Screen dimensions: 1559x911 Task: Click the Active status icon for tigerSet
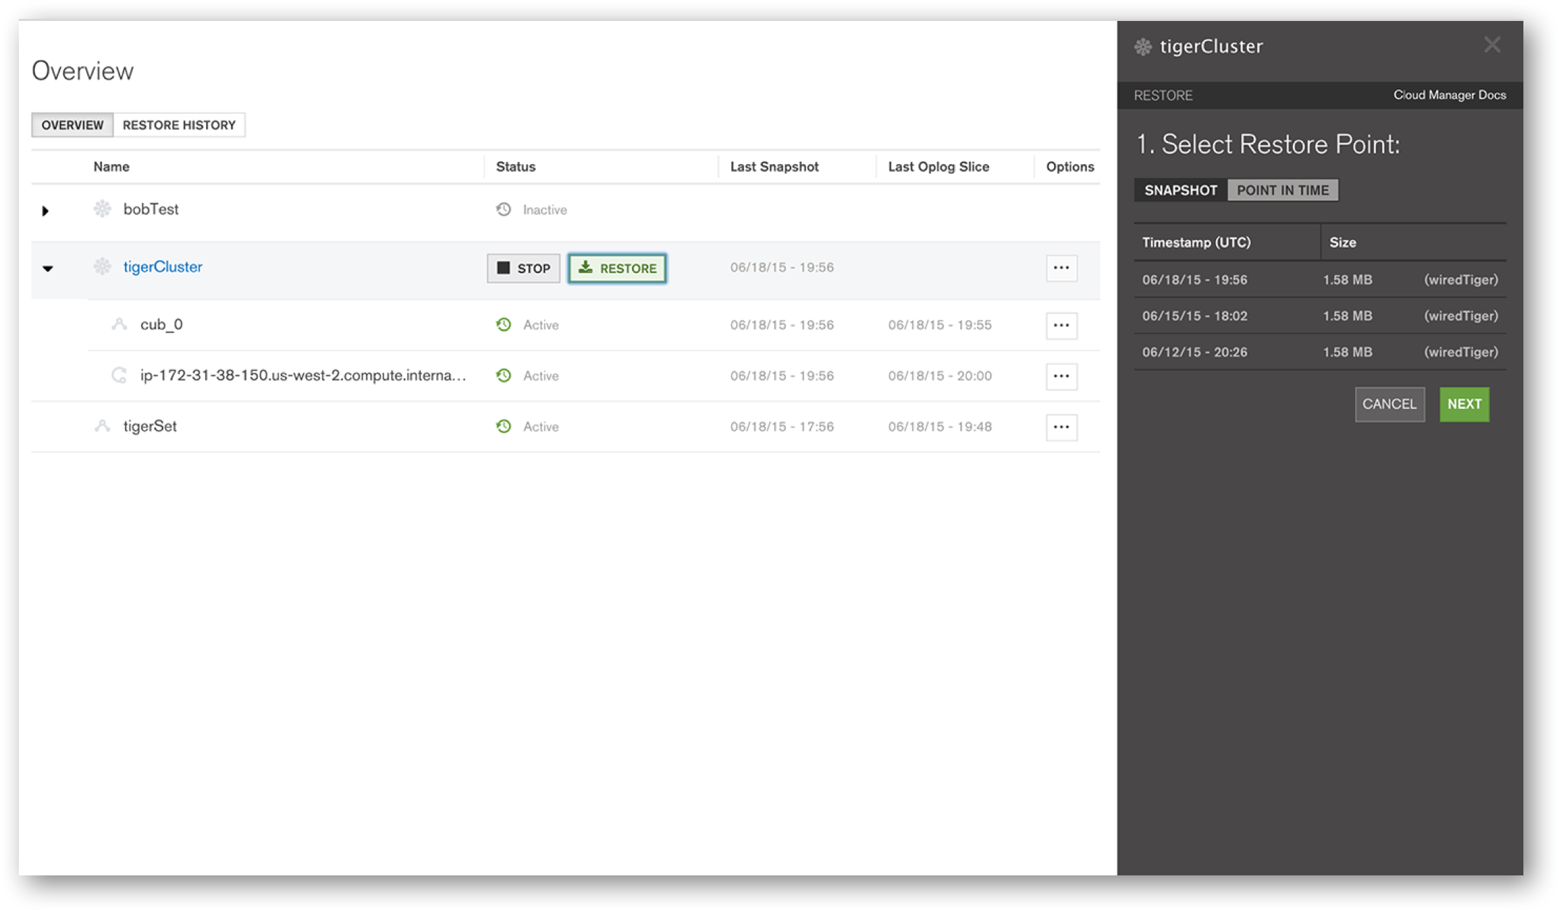point(504,427)
